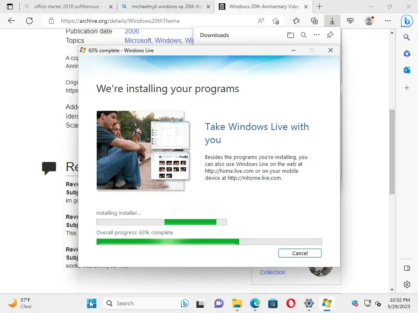Screen dimensions: 418x313
Task: Click the overall progress bar
Action: click(209, 242)
